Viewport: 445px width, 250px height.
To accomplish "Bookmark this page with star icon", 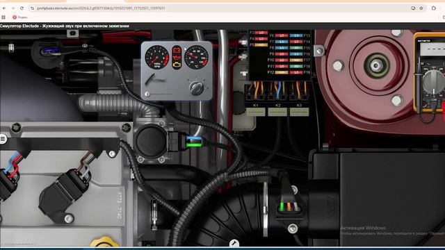I will click(x=421, y=8).
